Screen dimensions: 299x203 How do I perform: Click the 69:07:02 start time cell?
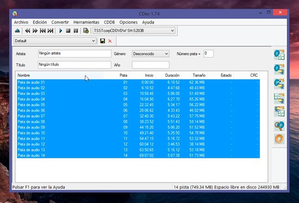pyautogui.click(x=146, y=156)
